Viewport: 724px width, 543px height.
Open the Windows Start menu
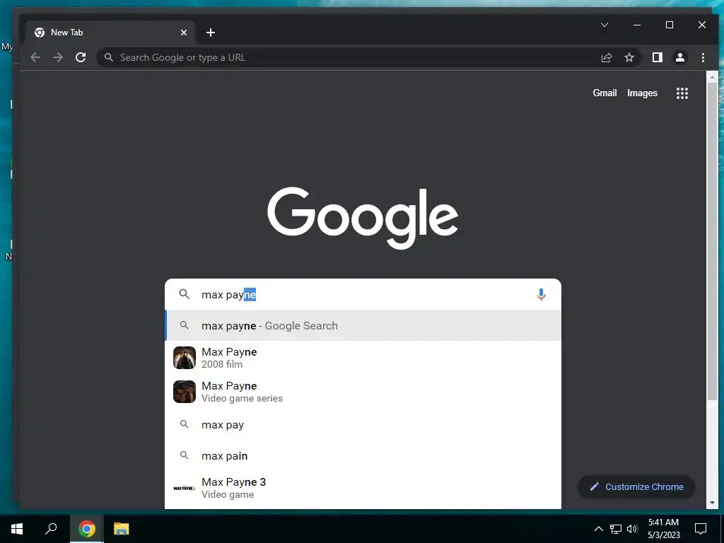coord(17,529)
